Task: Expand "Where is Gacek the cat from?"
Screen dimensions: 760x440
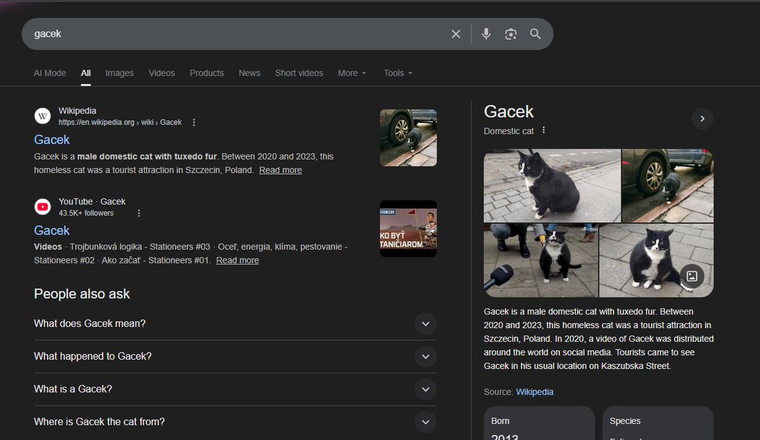Action: 235,422
